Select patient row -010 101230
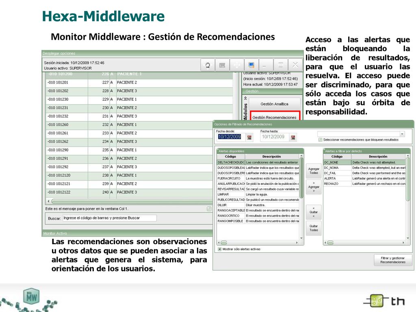416x312 pixels. click(139, 99)
